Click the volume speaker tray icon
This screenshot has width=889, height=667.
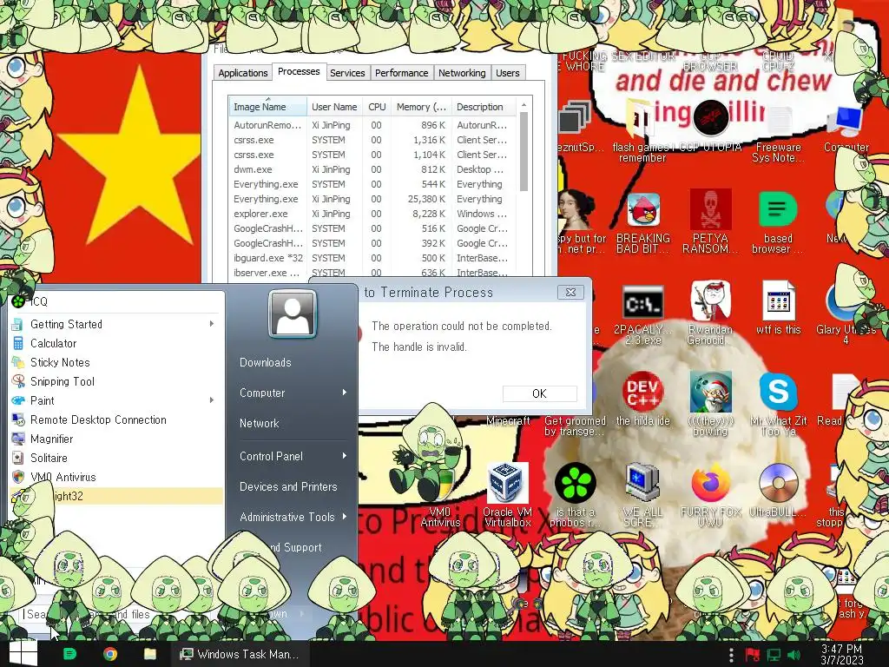pyautogui.click(x=794, y=655)
